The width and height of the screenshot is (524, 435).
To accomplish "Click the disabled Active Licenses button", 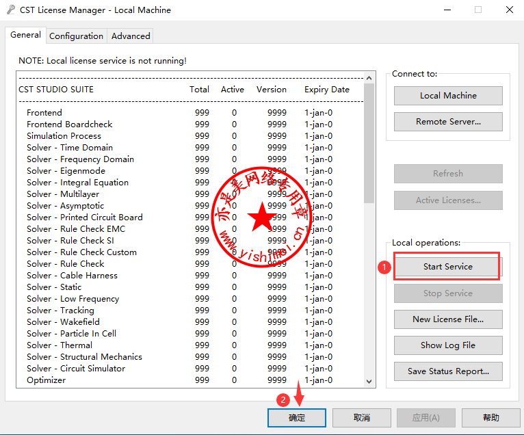I will [448, 200].
